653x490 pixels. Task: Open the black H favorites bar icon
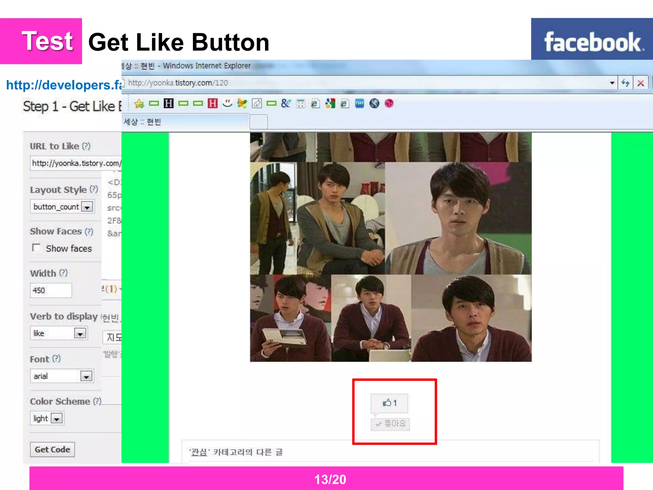pos(168,103)
